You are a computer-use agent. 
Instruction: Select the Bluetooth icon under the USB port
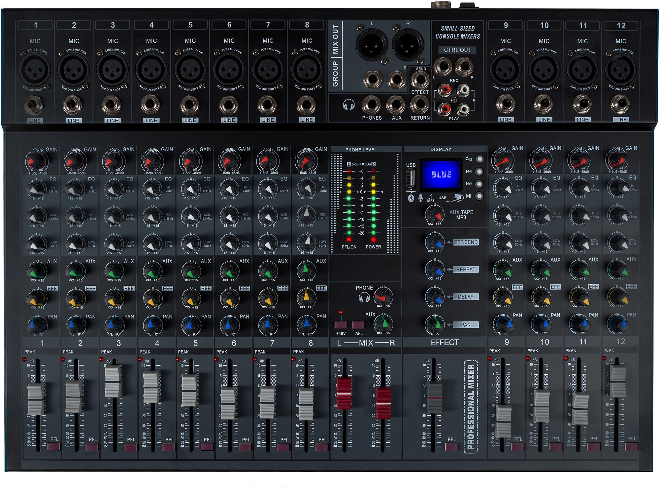pyautogui.click(x=411, y=198)
